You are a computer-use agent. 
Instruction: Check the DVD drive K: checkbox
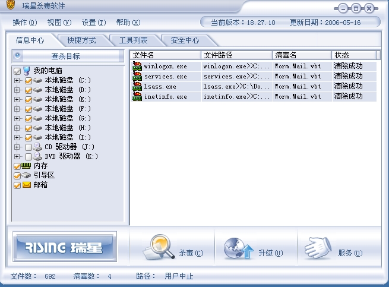coord(29,157)
